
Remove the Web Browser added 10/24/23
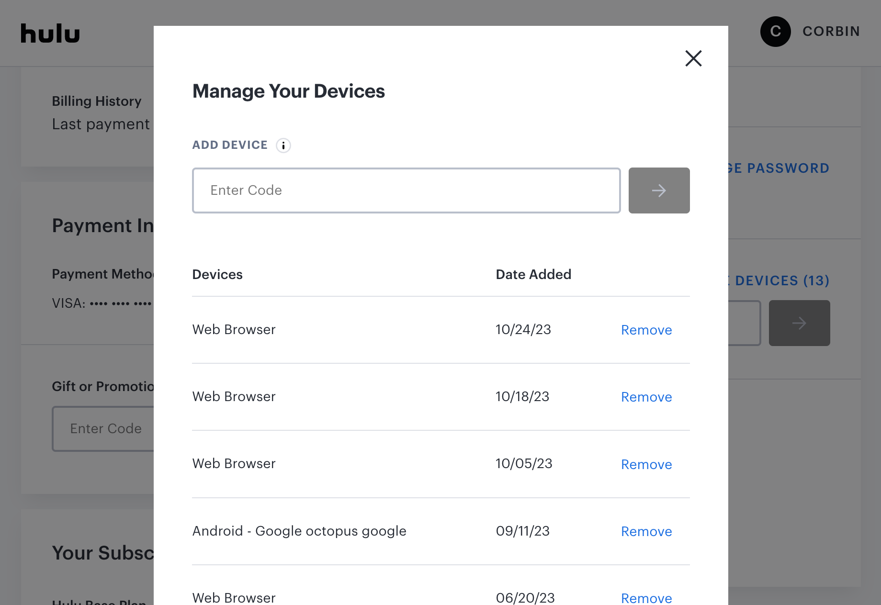coord(646,330)
